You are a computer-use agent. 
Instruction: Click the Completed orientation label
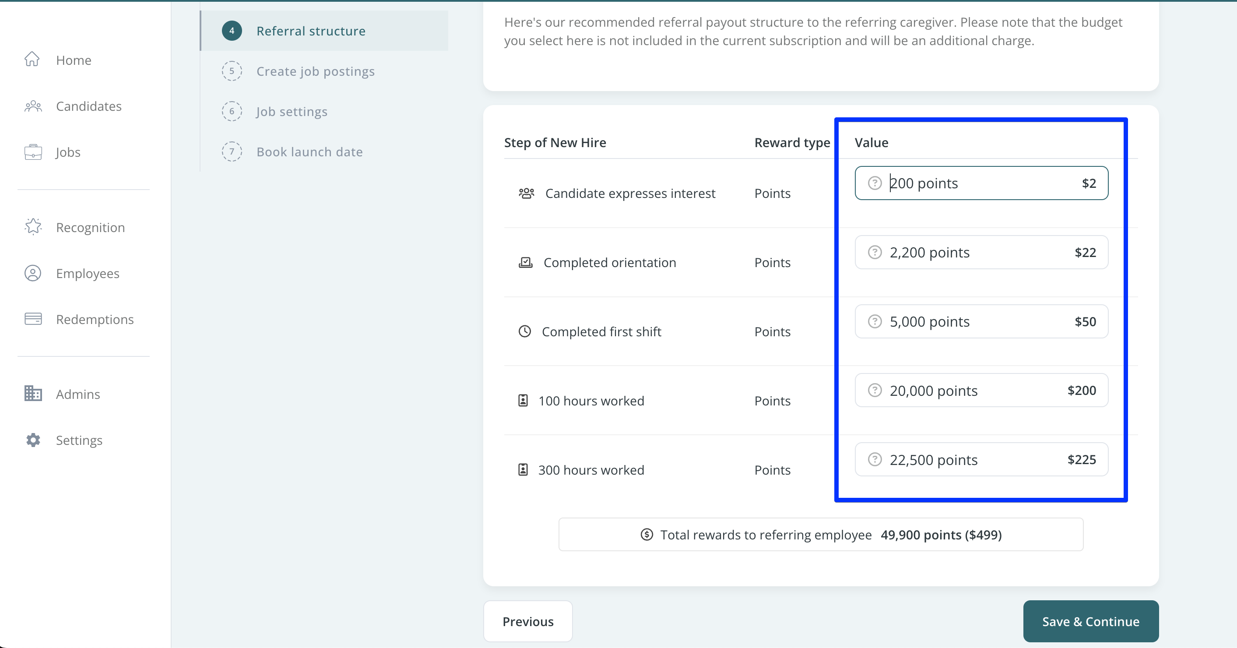point(610,262)
